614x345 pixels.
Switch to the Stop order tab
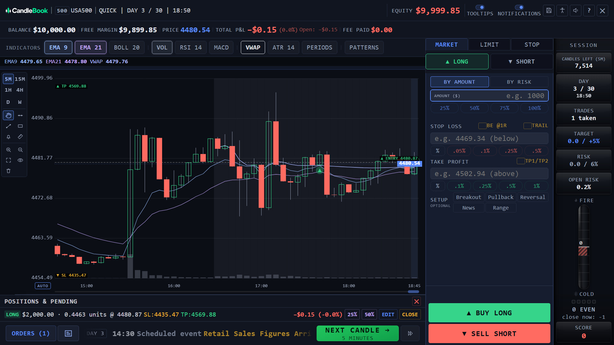click(532, 45)
